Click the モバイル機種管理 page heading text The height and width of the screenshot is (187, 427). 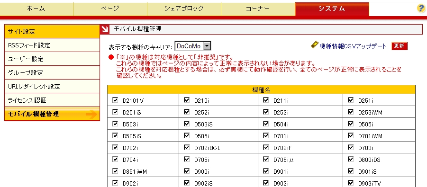pos(137,29)
